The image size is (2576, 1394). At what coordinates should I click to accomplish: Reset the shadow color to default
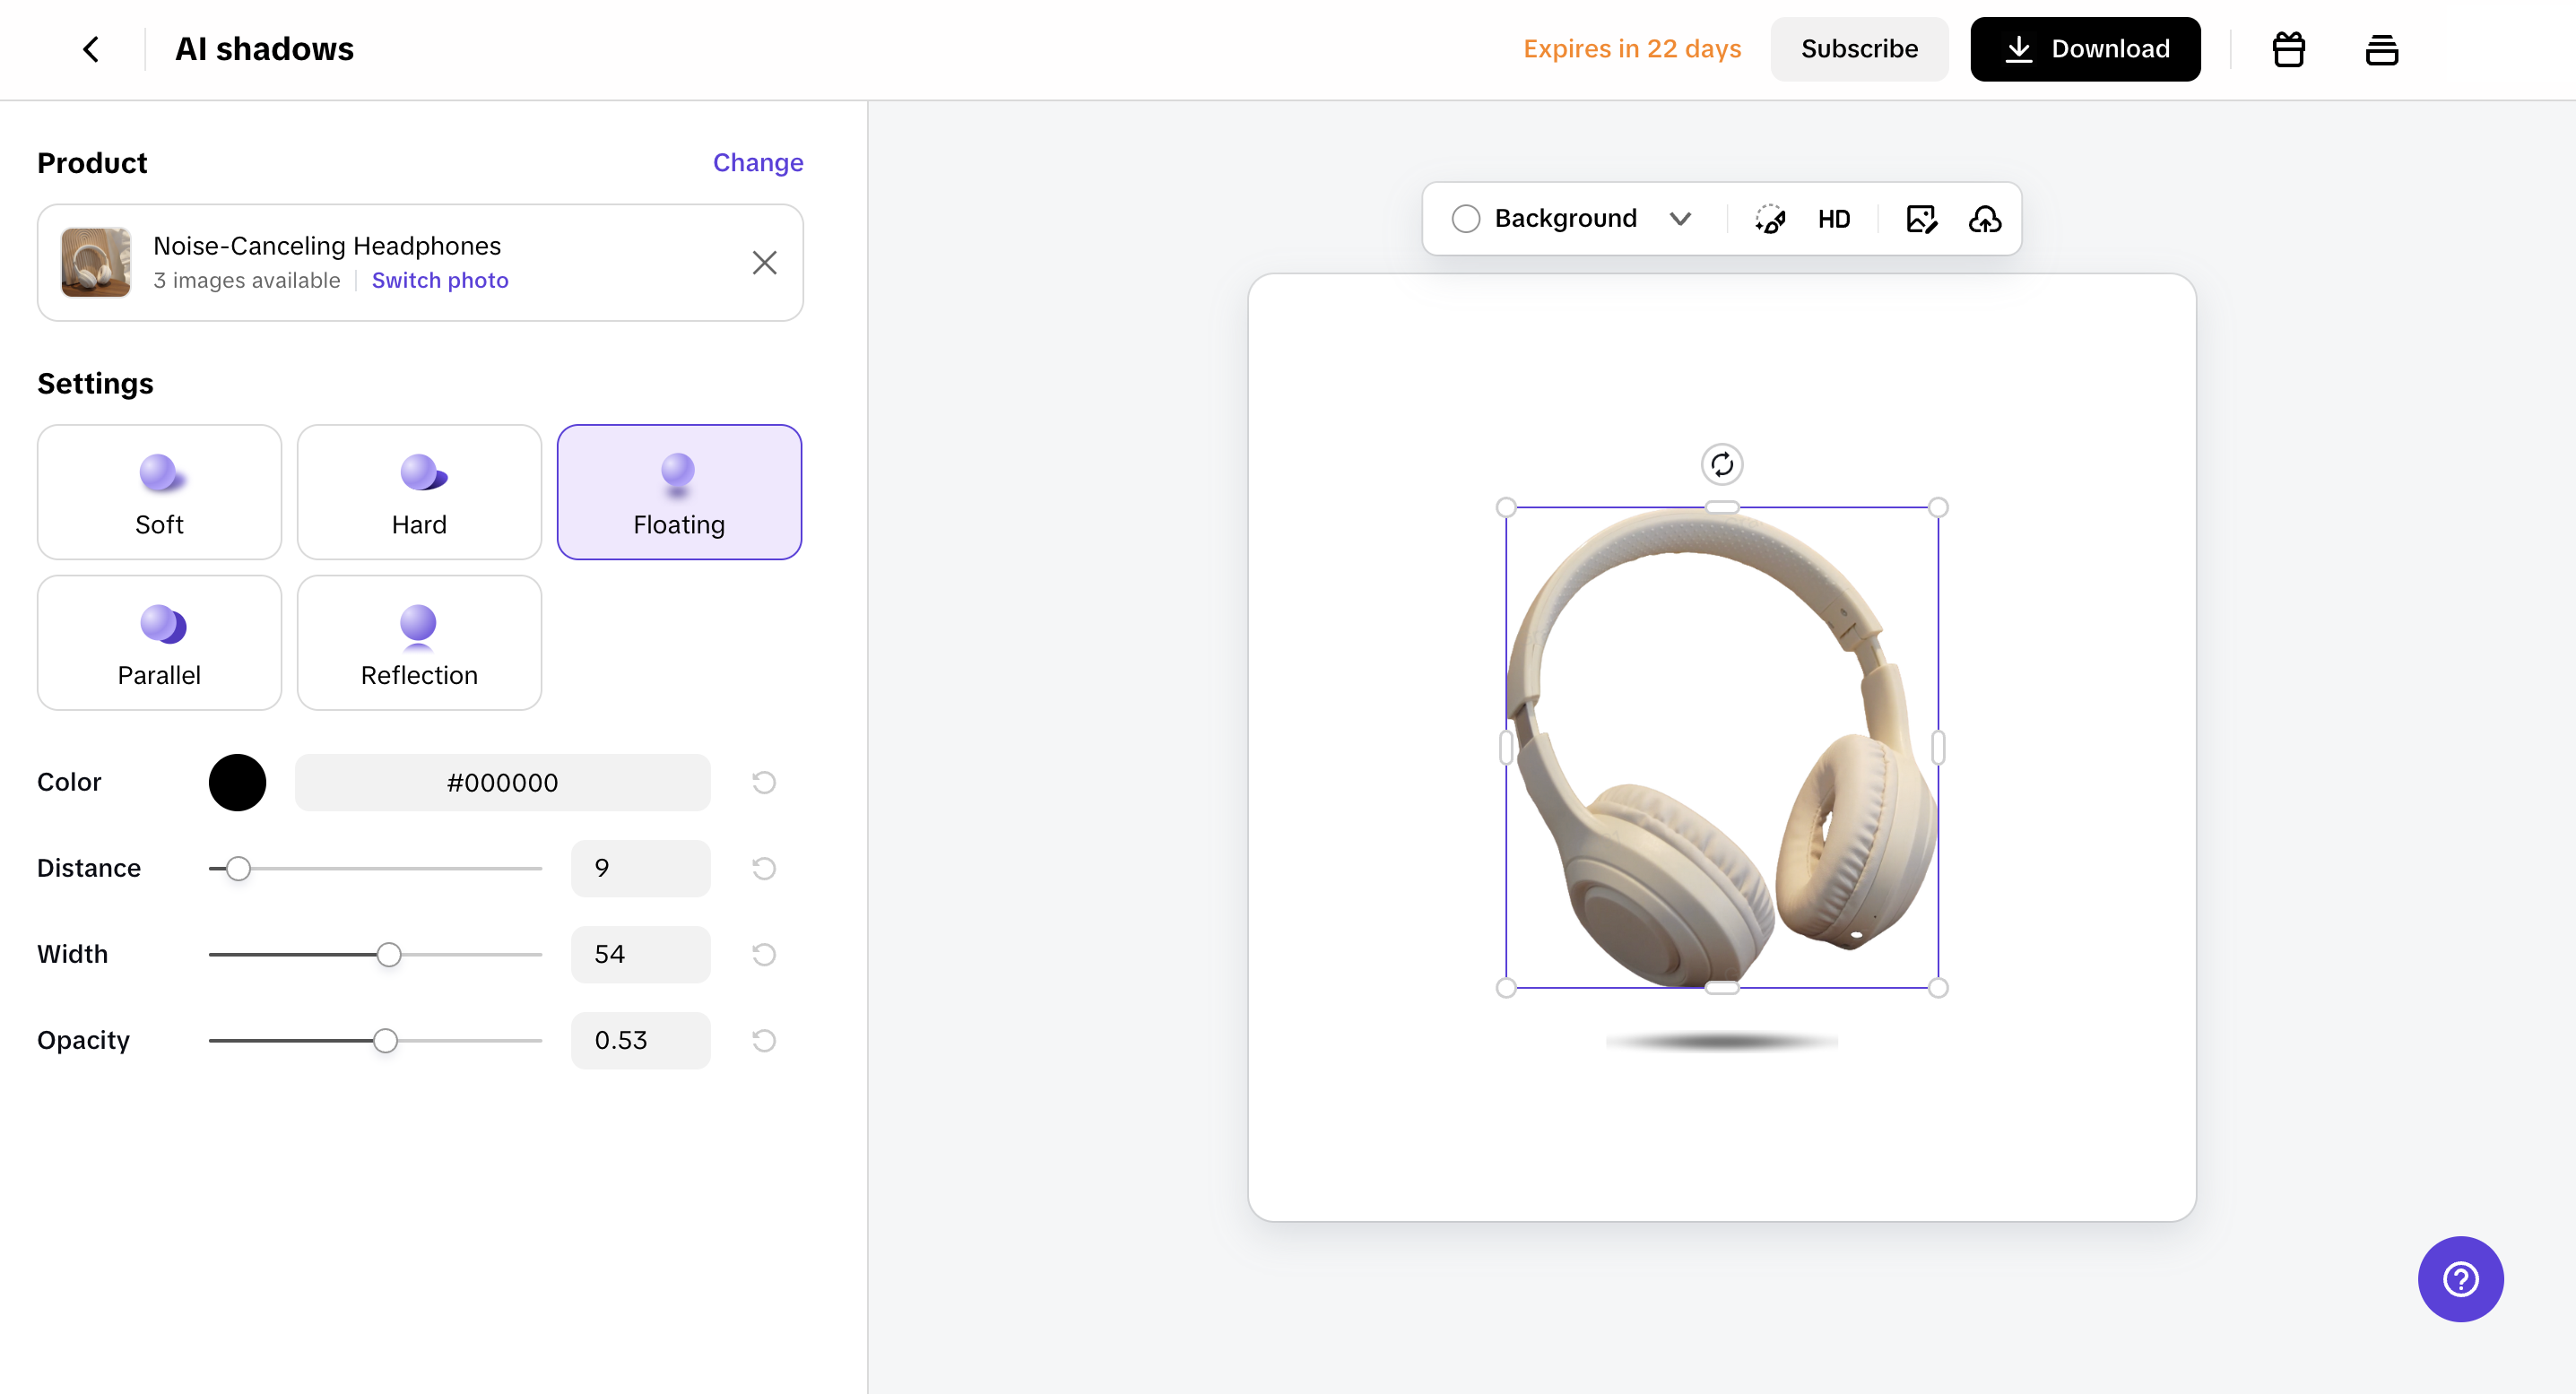tap(764, 783)
